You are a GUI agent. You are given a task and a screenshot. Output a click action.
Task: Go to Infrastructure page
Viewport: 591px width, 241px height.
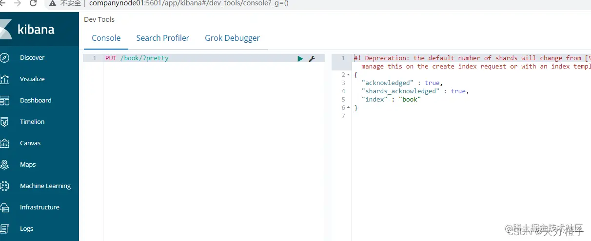(x=39, y=207)
